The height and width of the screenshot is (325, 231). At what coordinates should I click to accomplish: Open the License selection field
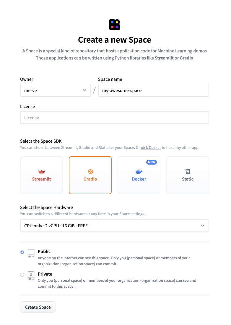(114, 118)
